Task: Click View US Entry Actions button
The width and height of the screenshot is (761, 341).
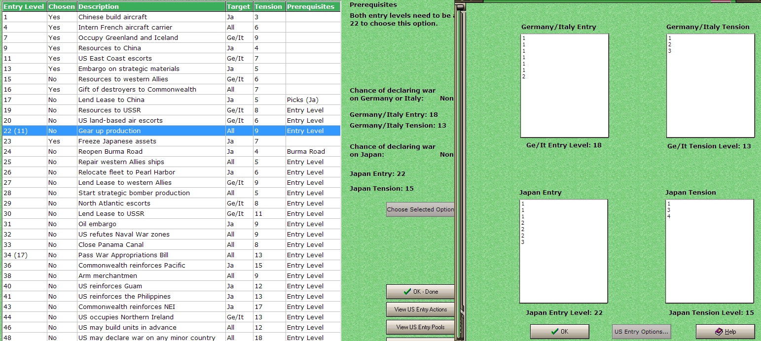Action: point(420,309)
